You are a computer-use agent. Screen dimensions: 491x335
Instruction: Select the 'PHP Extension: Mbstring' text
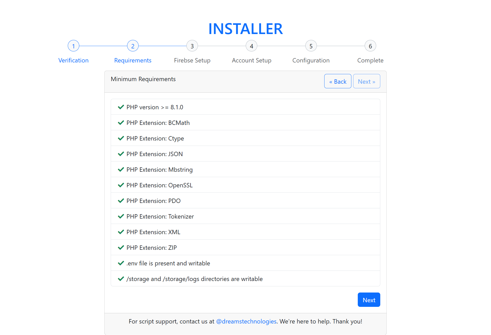point(160,170)
